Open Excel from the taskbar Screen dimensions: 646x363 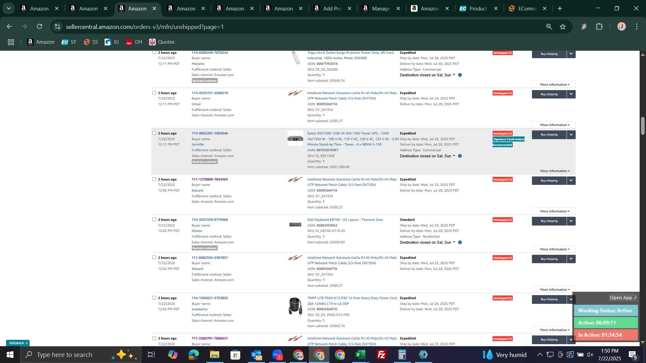pos(361,355)
